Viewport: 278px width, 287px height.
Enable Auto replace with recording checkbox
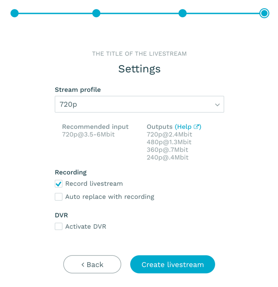coord(59,197)
